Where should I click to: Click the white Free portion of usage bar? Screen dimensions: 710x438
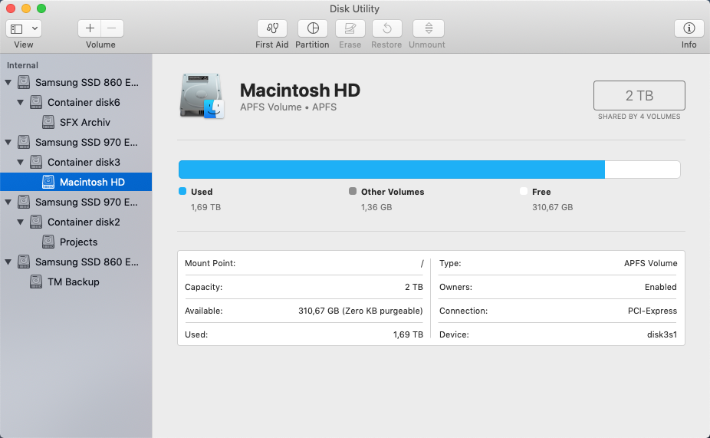643,170
